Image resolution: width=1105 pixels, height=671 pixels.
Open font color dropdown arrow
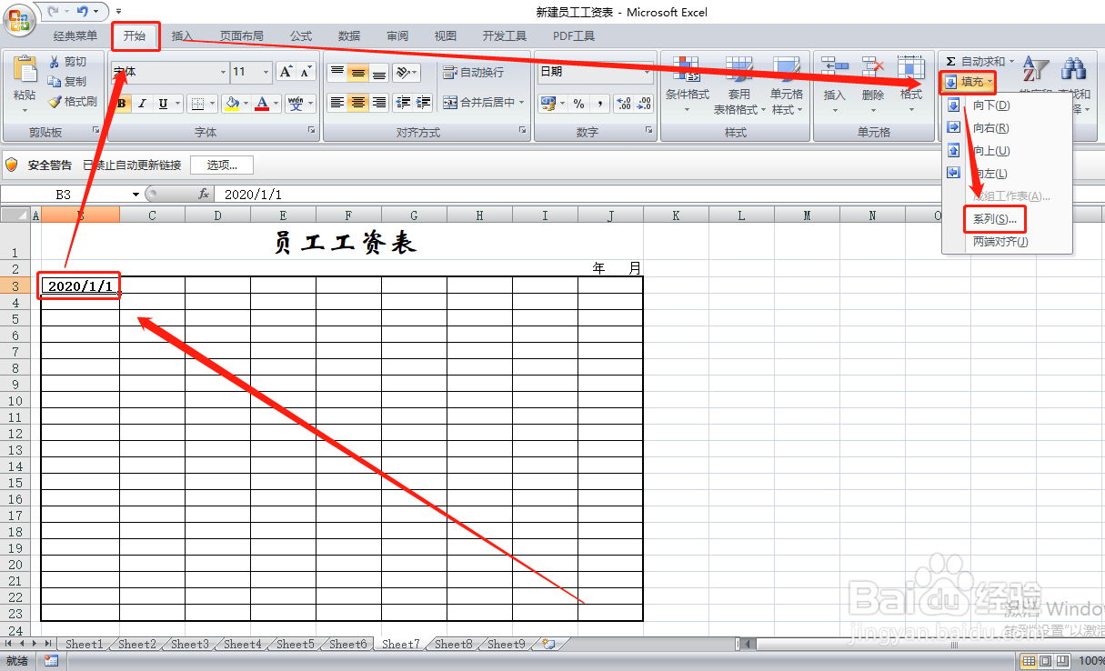(x=276, y=104)
